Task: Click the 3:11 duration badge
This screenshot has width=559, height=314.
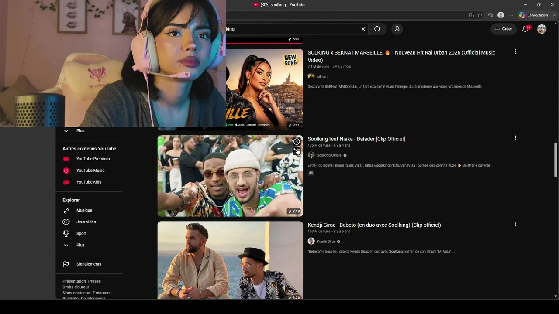Action: (x=294, y=125)
